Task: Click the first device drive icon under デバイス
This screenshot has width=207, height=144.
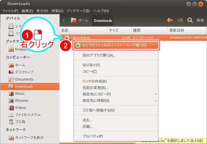Action: (x=11, y=26)
